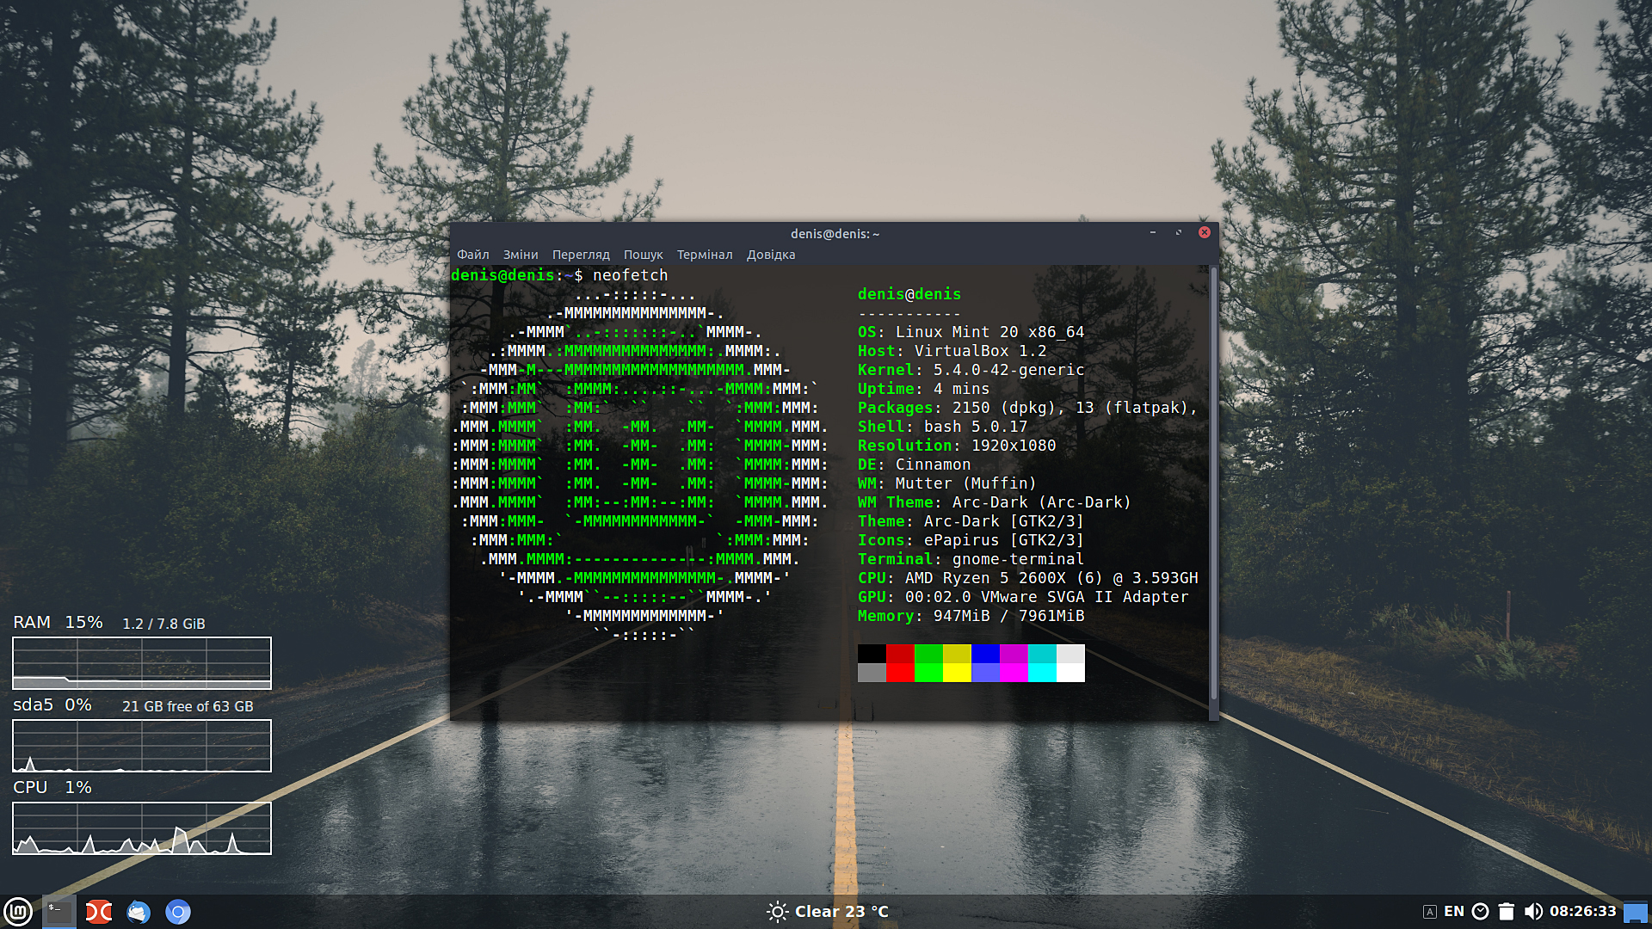
Task: Open the Довідка menu
Action: pos(771,255)
